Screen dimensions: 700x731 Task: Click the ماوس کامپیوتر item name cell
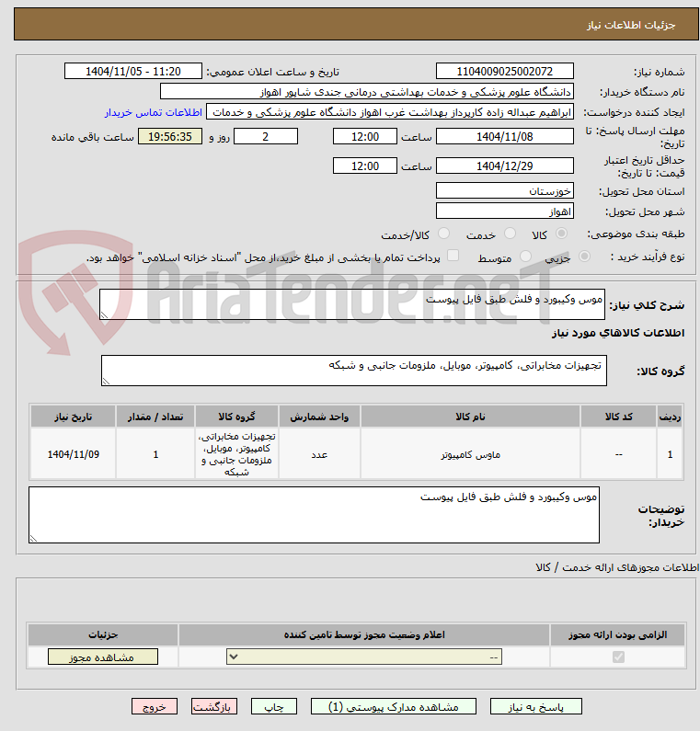pos(470,454)
